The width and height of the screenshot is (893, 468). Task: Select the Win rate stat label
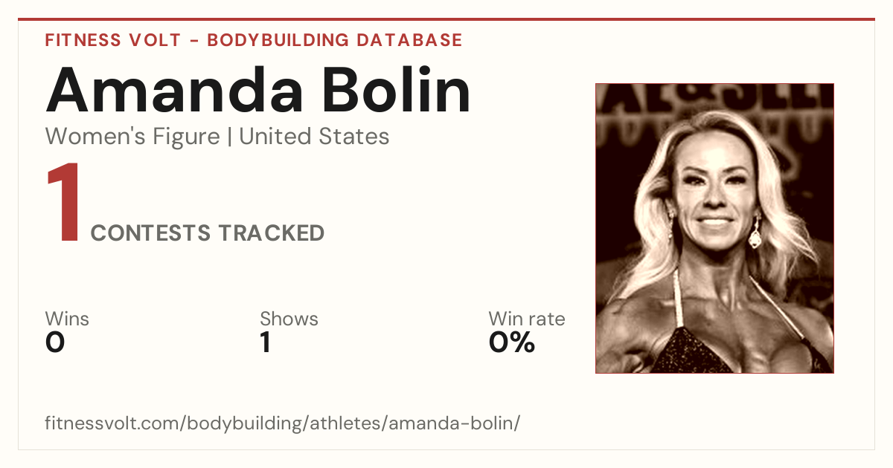(527, 319)
